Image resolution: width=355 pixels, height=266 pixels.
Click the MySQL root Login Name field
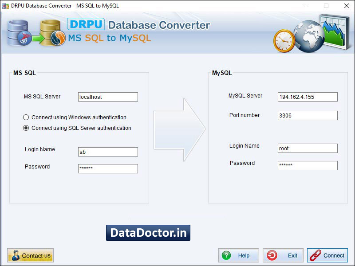pyautogui.click(x=308, y=148)
